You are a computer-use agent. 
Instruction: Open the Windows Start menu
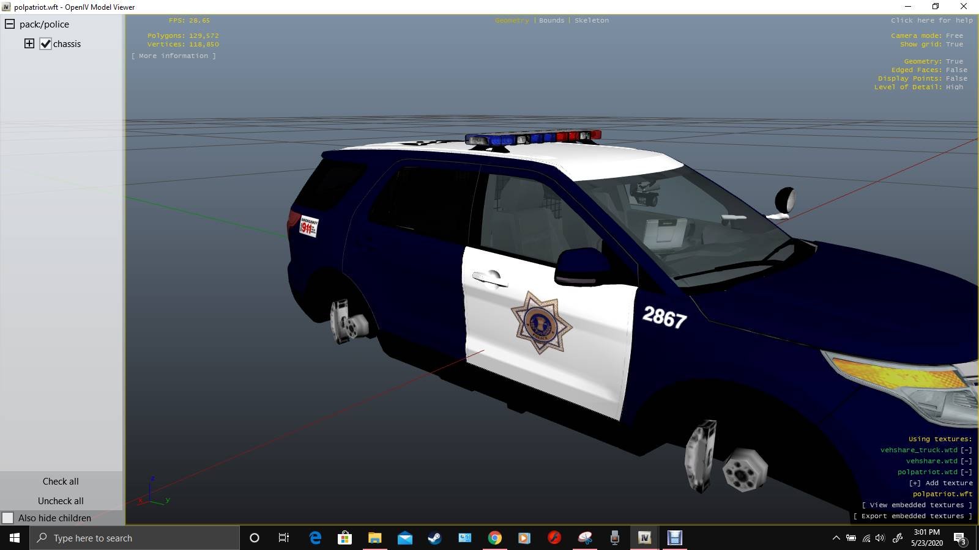point(15,538)
